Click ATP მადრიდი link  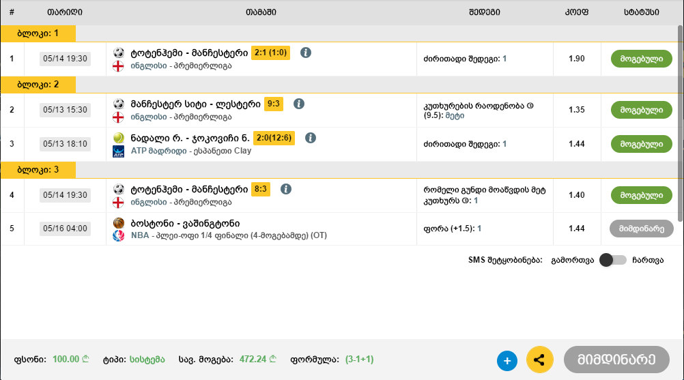(158, 151)
